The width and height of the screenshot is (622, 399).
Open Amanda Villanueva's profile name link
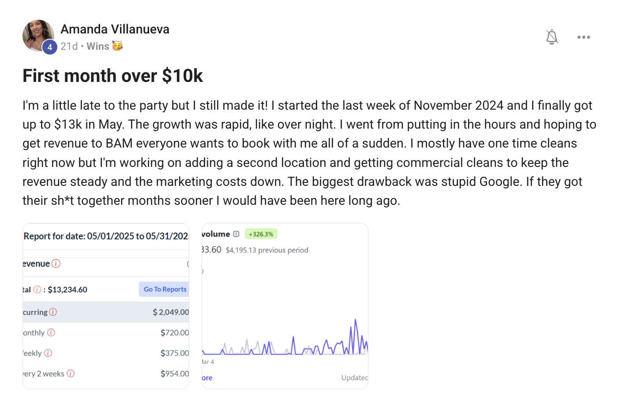(x=115, y=29)
